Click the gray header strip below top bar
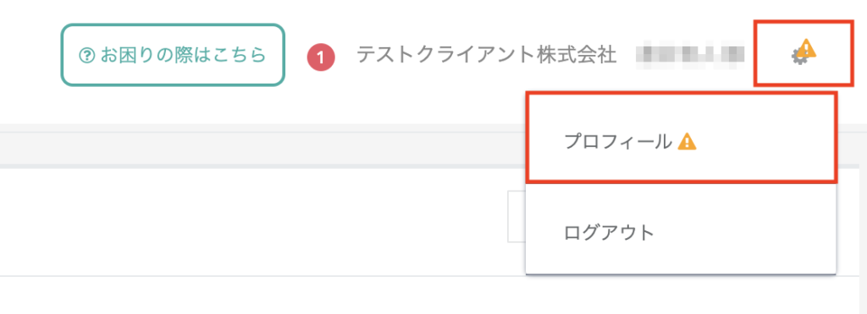 (262, 149)
